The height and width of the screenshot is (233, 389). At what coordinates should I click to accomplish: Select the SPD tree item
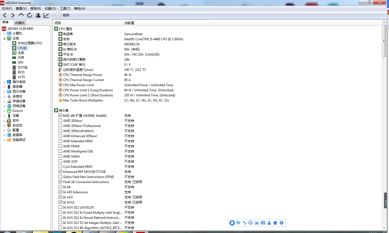point(20,63)
